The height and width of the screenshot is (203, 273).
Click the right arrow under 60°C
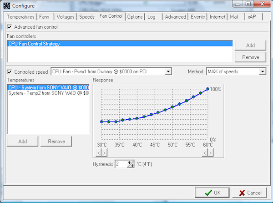point(211,152)
